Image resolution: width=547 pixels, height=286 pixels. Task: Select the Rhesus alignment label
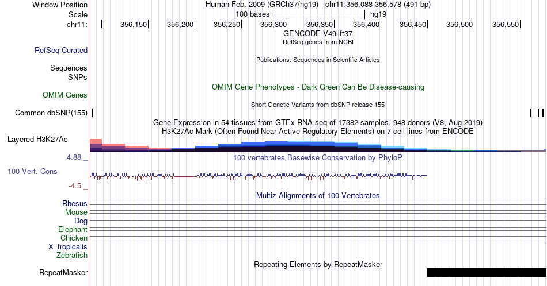click(75, 203)
